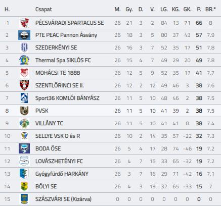
Task: Select the highlighted PVSK table row
Action: coord(110,111)
